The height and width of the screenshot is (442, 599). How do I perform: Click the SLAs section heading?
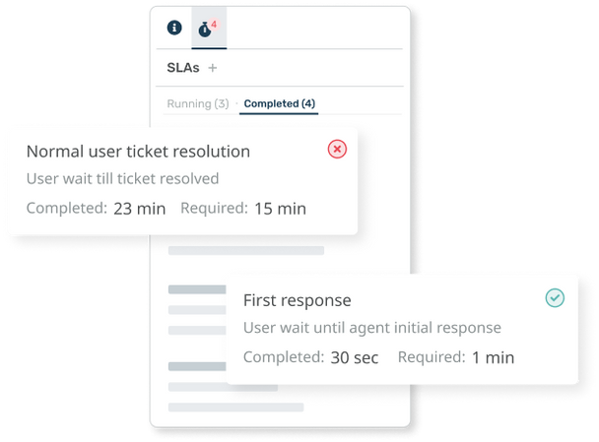pos(183,68)
